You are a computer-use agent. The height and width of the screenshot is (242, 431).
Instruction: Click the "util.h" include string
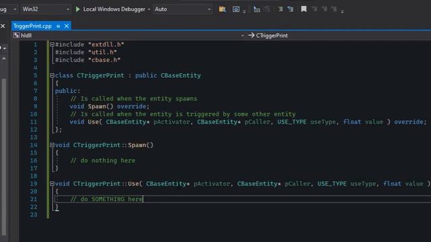point(102,52)
